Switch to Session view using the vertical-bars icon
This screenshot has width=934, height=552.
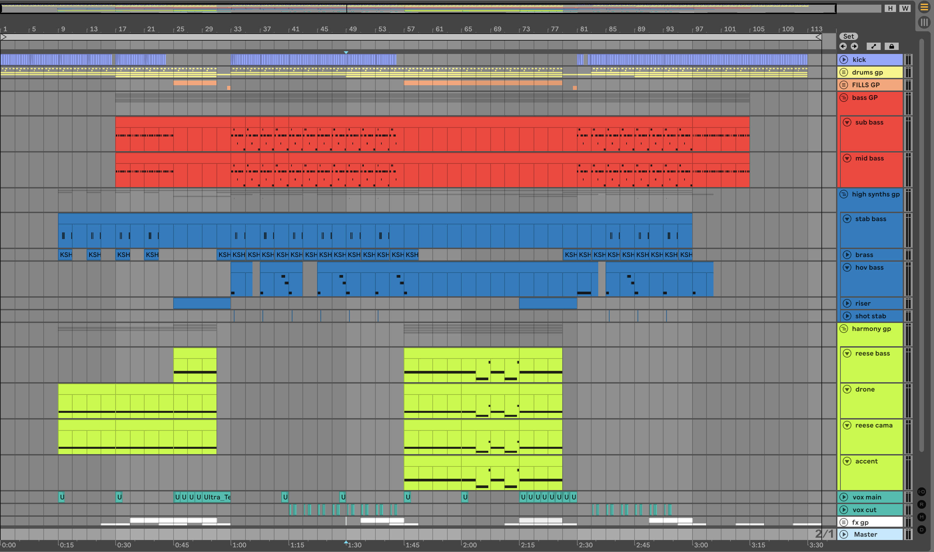924,22
